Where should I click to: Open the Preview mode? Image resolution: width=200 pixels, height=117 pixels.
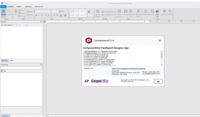coord(9,12)
